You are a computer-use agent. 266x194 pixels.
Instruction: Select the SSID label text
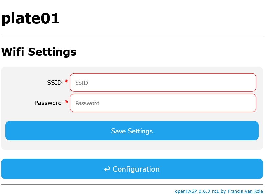point(54,83)
